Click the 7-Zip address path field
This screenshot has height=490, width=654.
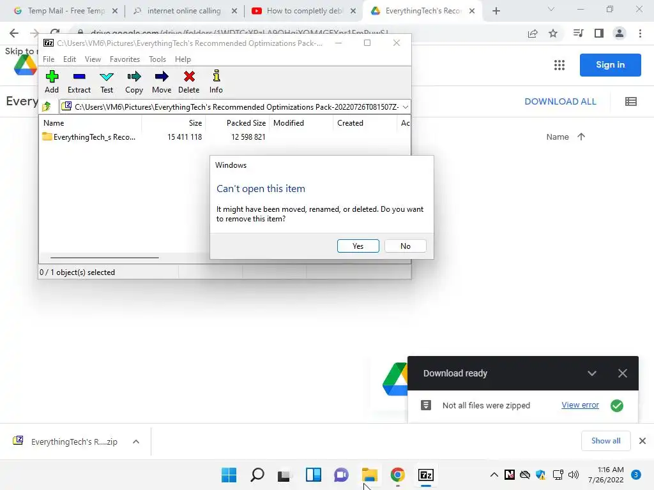point(235,107)
